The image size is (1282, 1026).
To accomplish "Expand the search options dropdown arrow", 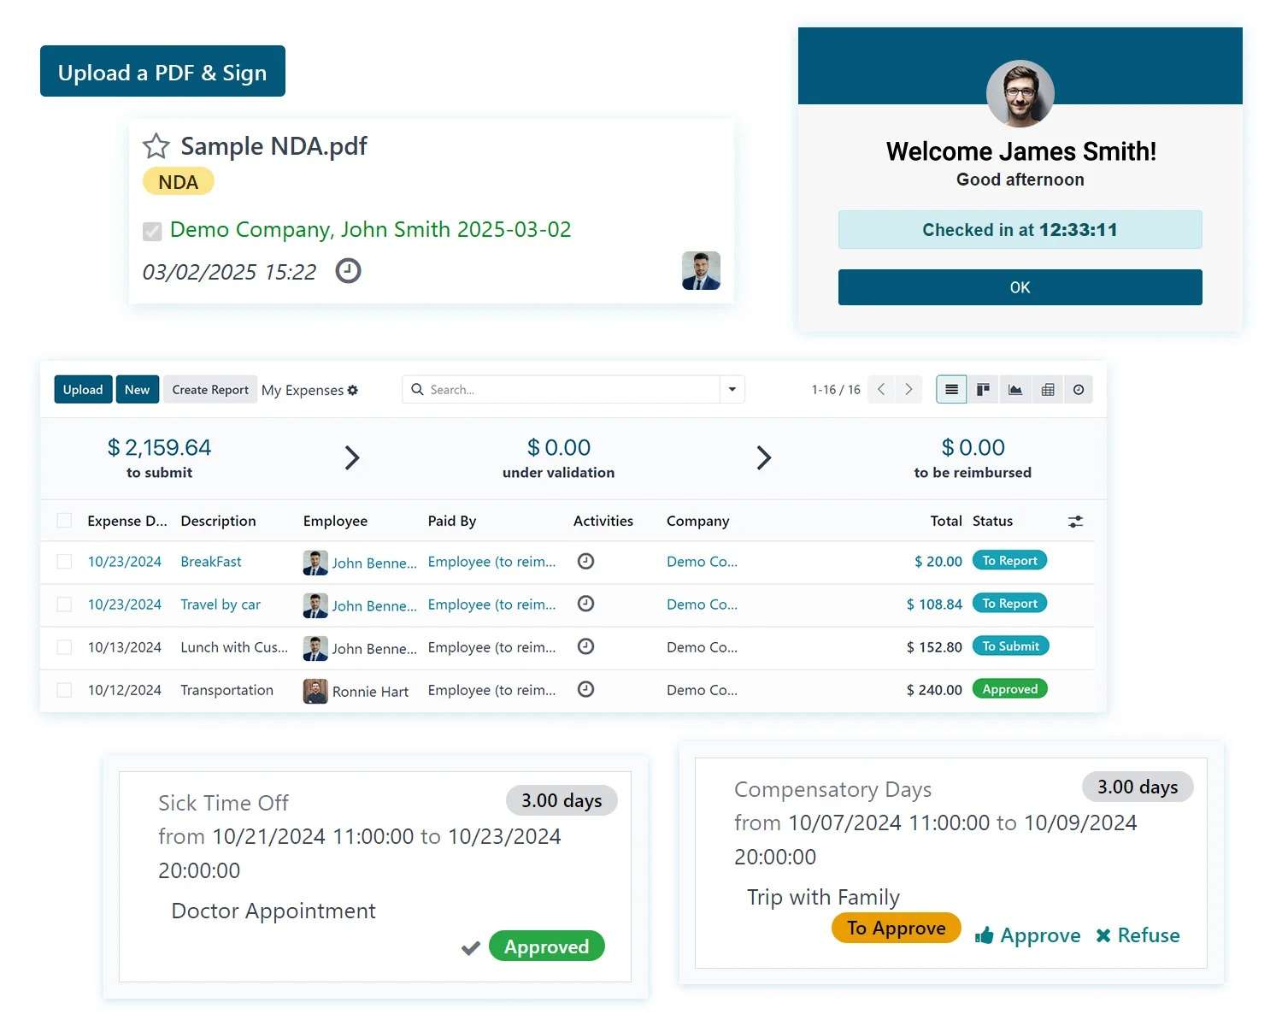I will tap(732, 390).
